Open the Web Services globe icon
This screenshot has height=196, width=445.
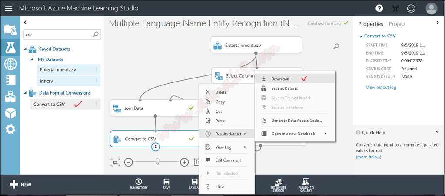pyautogui.click(x=10, y=64)
